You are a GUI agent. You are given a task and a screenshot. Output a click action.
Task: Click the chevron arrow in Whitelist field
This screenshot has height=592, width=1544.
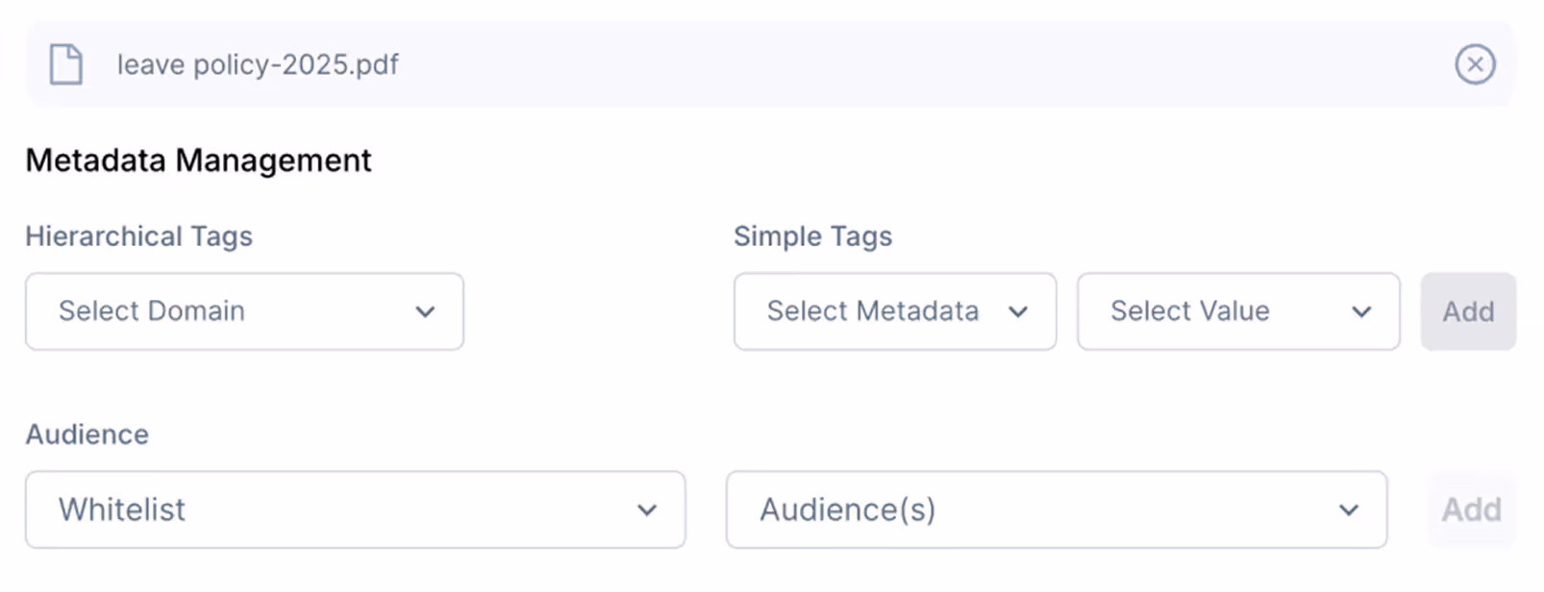(647, 509)
